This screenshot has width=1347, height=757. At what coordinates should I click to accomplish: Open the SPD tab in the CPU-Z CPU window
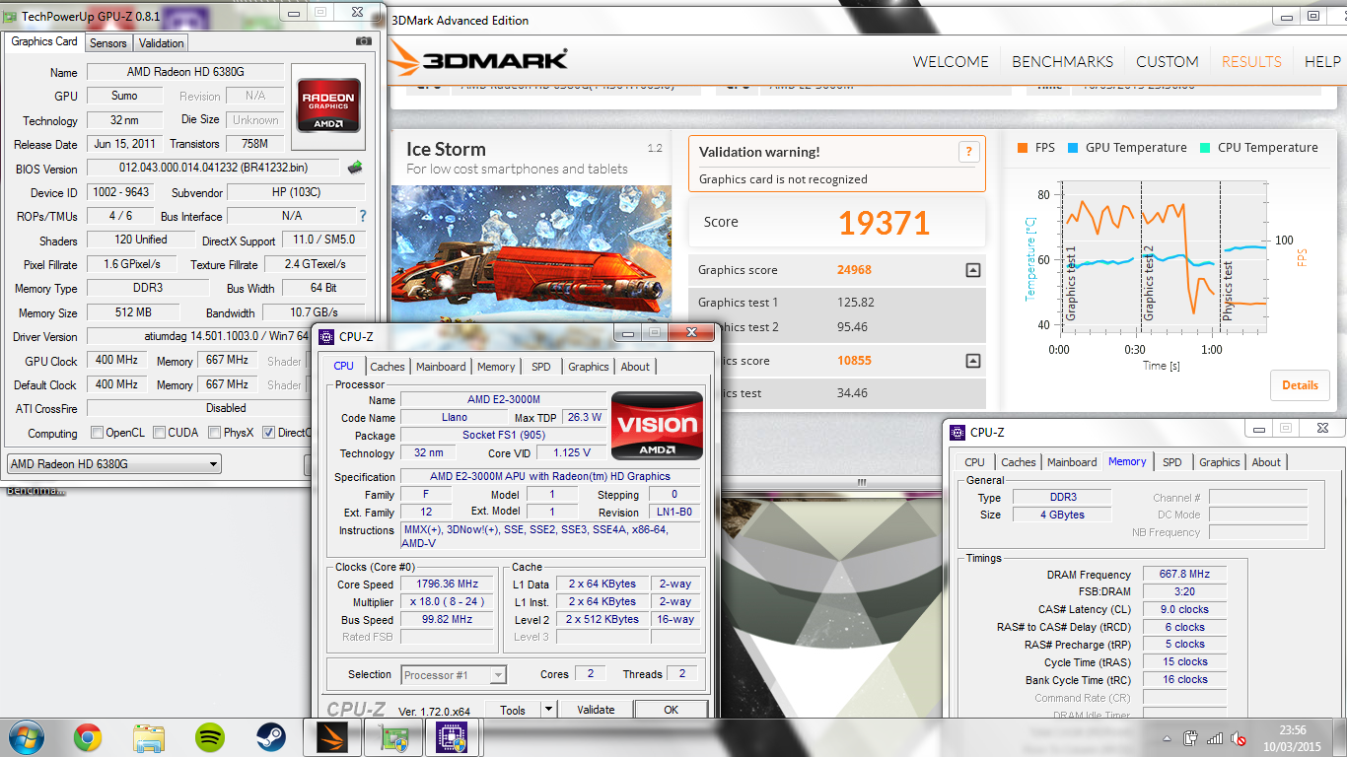[541, 367]
